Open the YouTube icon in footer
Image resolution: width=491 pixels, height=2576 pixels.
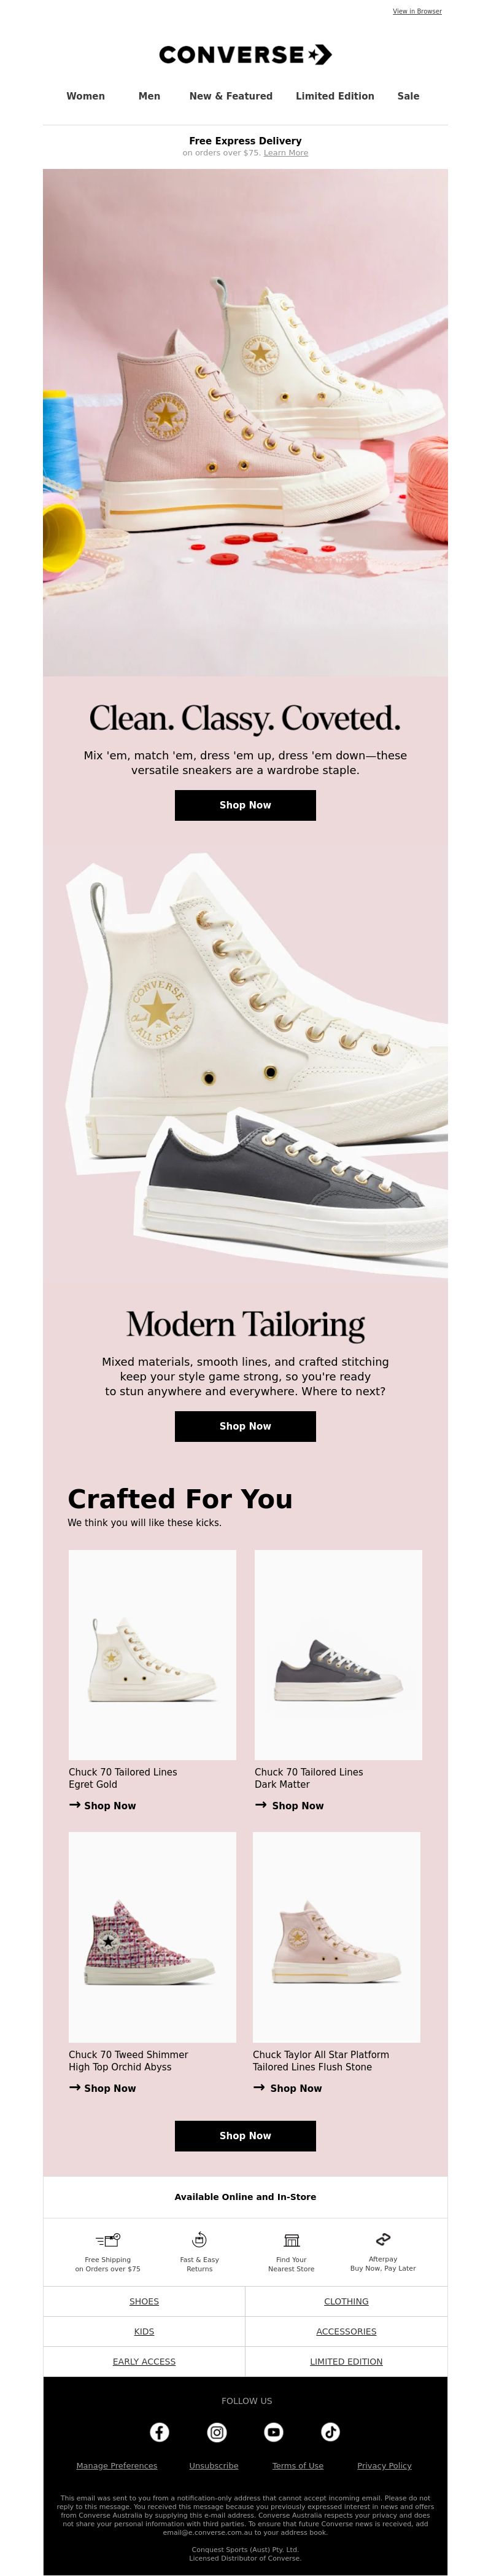274,2432
